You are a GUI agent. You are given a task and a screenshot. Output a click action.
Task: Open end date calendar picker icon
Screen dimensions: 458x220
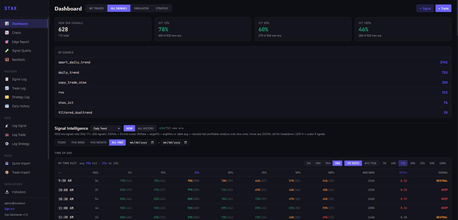(x=185, y=143)
